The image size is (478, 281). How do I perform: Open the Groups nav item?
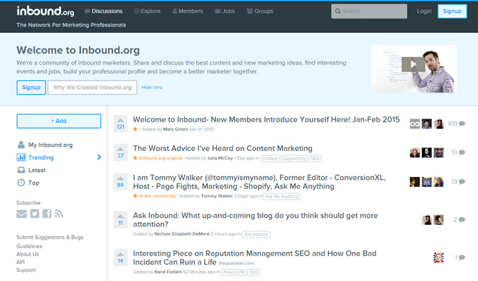pos(260,11)
